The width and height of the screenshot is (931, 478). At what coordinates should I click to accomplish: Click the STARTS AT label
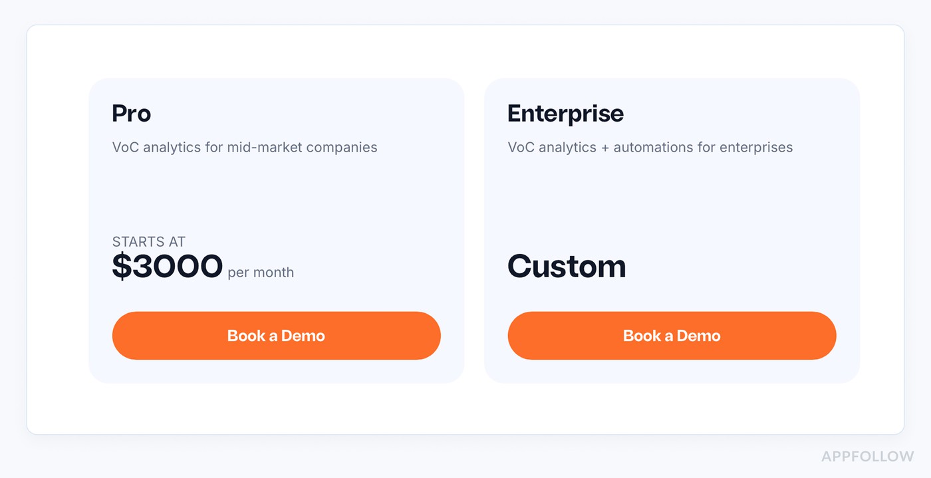(148, 241)
